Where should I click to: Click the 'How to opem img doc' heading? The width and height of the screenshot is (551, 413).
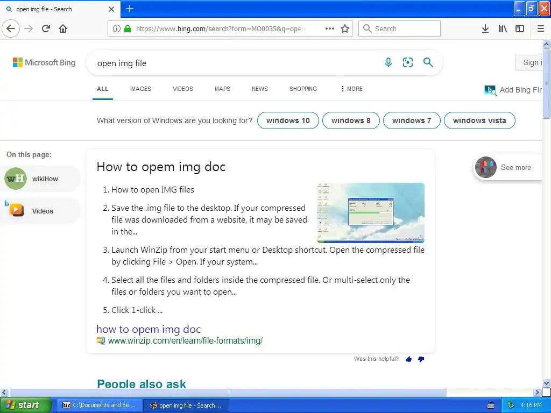pos(161,167)
